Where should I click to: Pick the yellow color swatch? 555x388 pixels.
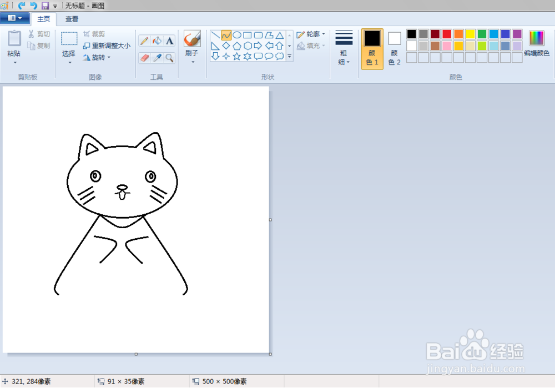tap(470, 34)
